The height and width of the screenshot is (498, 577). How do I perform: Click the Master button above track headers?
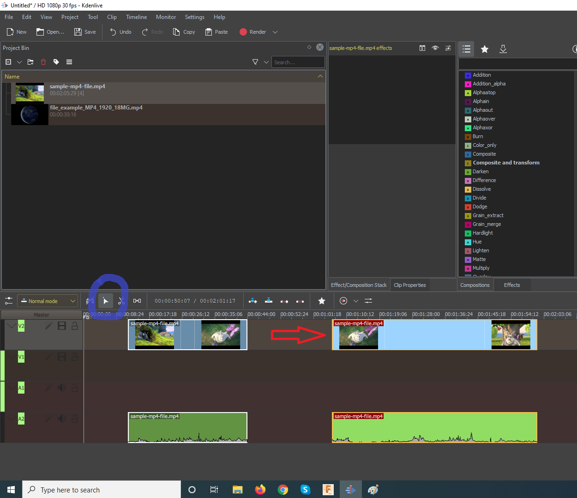pos(42,315)
